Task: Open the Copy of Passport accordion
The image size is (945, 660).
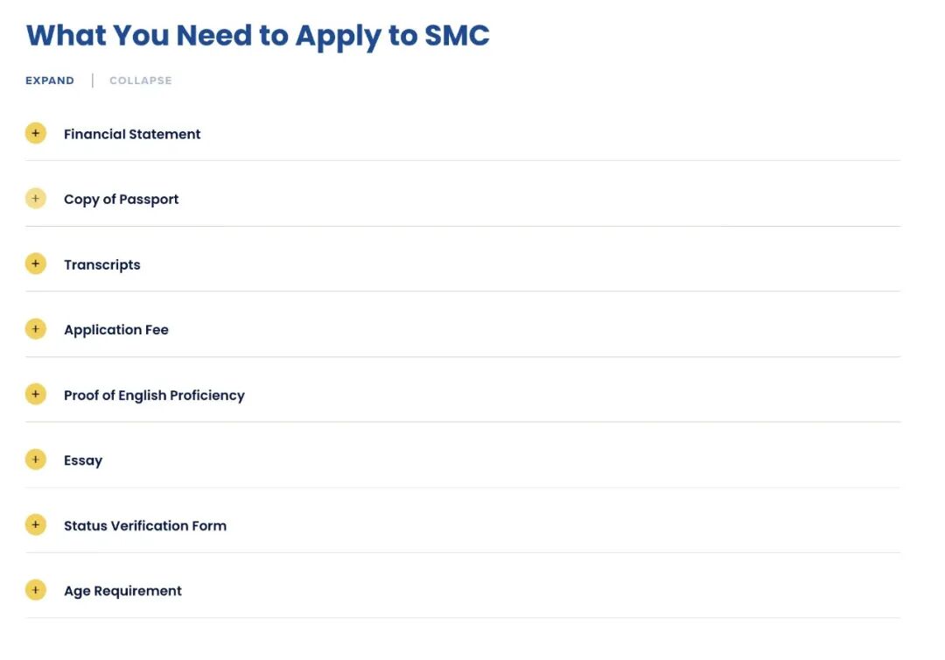Action: click(x=121, y=200)
